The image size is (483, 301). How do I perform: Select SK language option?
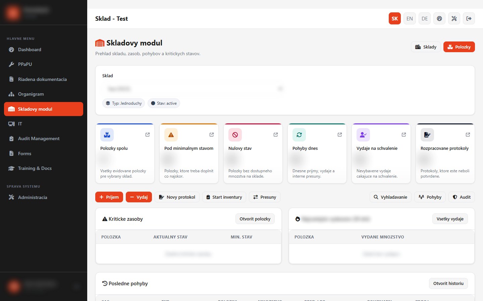[395, 19]
